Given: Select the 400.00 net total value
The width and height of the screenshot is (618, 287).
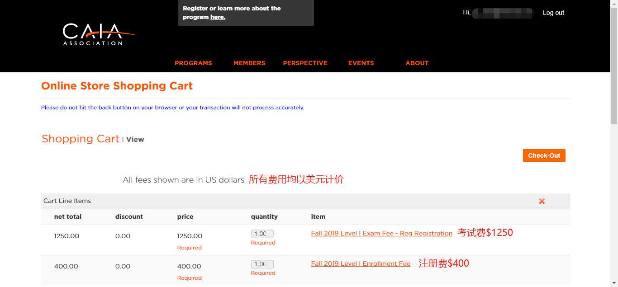Looking at the screenshot, I should point(66,266).
